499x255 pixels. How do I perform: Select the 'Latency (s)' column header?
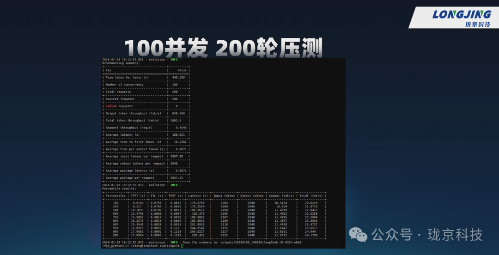(x=198, y=196)
